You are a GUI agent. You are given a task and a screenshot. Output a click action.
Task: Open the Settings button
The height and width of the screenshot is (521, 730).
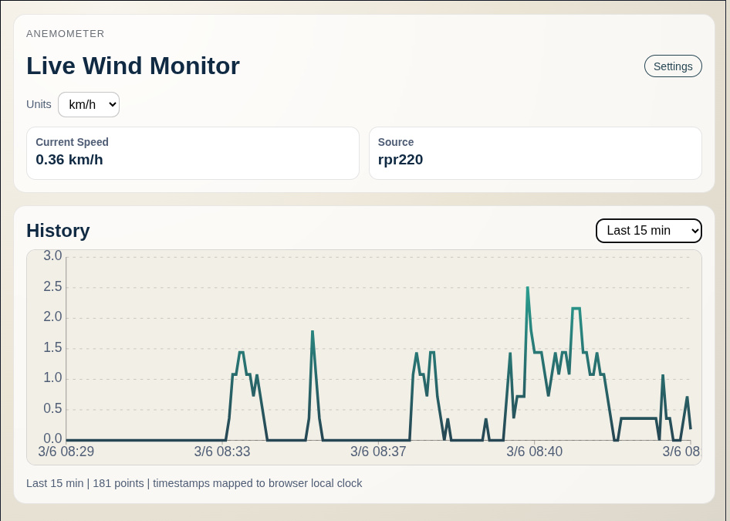673,66
